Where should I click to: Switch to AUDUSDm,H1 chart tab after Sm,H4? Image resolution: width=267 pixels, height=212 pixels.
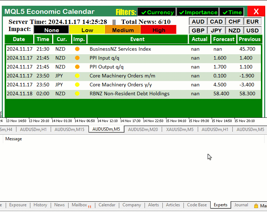pyautogui.click(x=33, y=130)
